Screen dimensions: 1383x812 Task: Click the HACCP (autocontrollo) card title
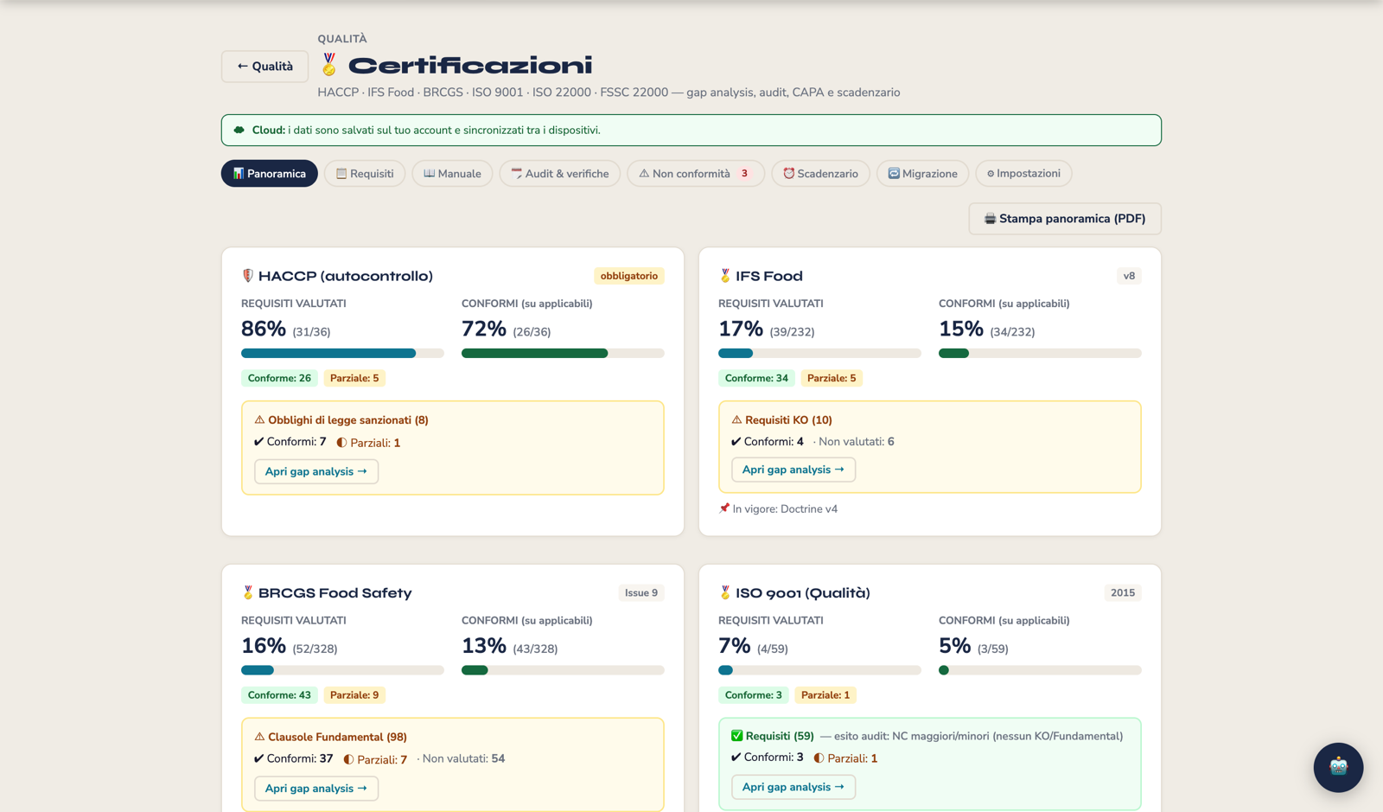point(346,276)
